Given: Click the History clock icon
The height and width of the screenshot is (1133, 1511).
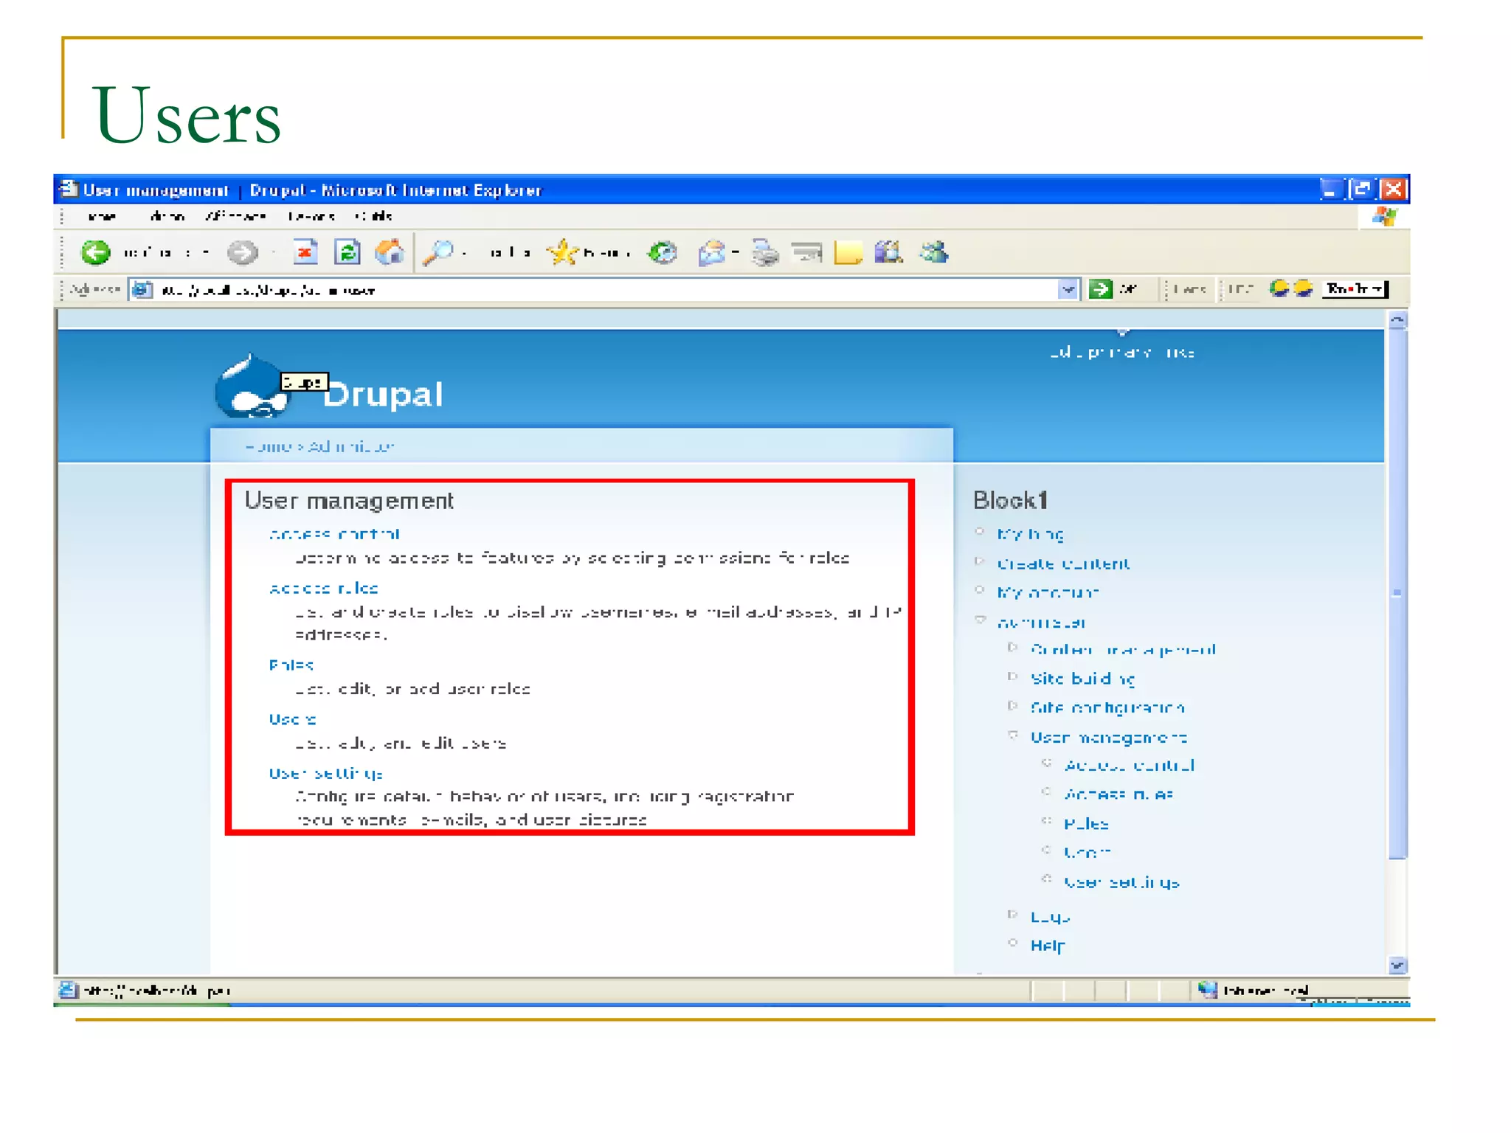Looking at the screenshot, I should pyautogui.click(x=663, y=253).
